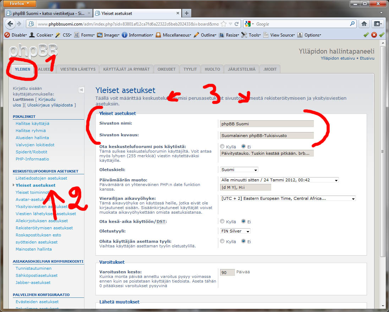
Task: Select Kyllä for Ota kesä-aika käyttöön
Action: pyautogui.click(x=223, y=221)
